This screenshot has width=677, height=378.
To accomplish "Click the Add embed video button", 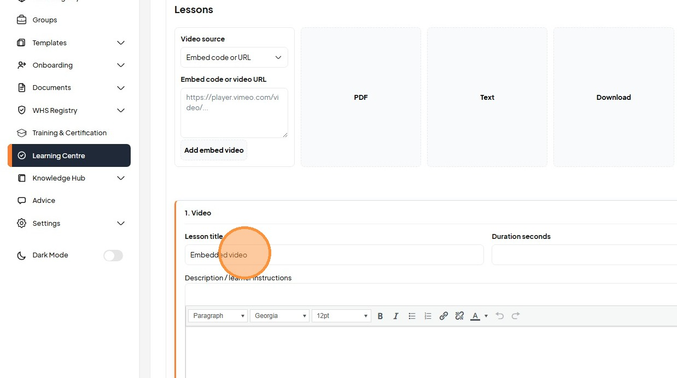I will coord(214,150).
